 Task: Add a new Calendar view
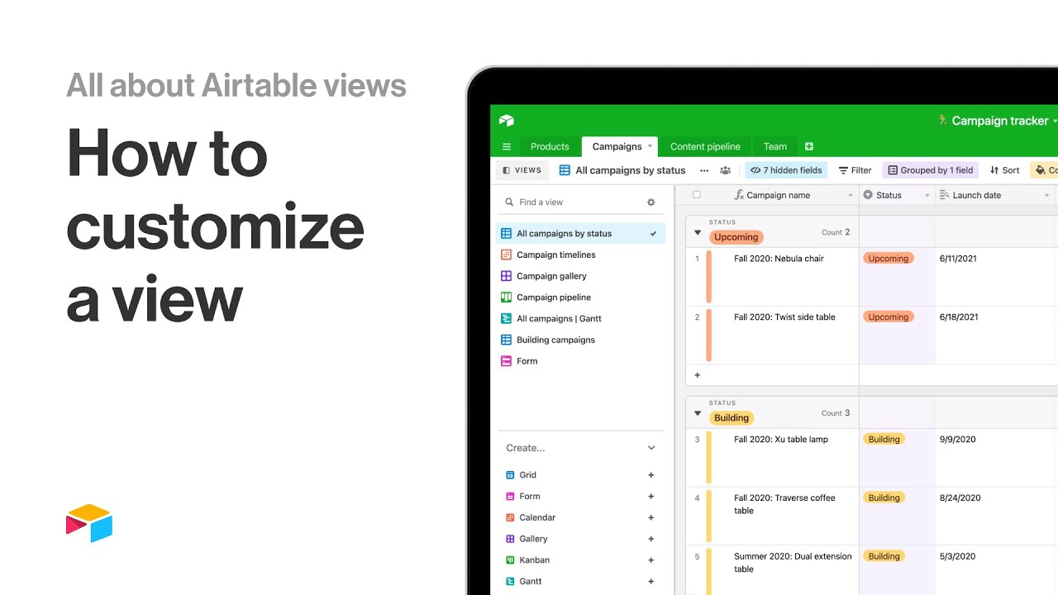(x=651, y=517)
